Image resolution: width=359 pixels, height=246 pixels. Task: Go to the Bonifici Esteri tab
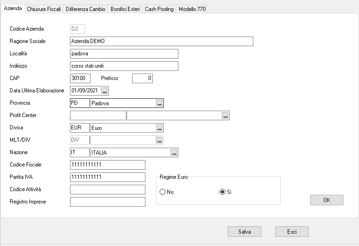(125, 9)
